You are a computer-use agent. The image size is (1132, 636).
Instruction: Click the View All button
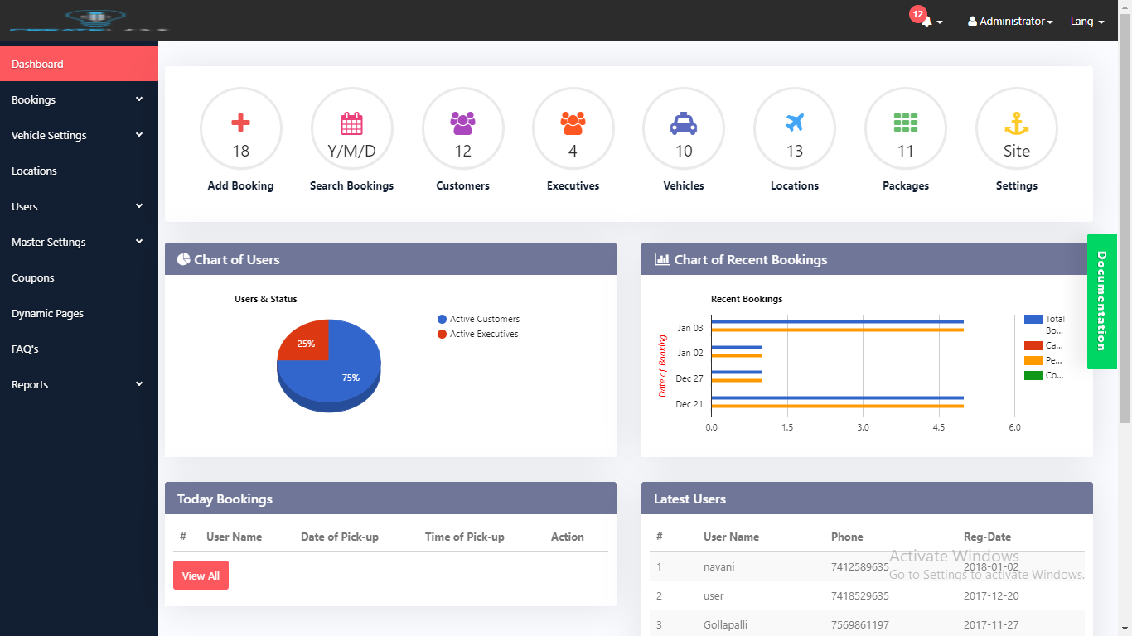pyautogui.click(x=201, y=576)
